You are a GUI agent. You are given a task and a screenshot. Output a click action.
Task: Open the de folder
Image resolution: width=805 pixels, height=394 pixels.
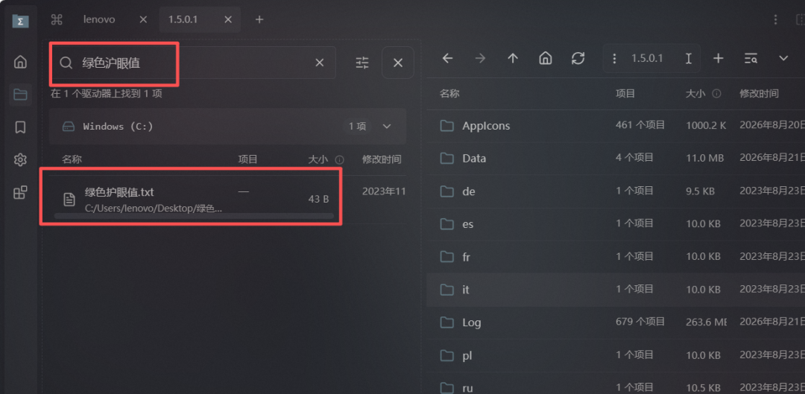[x=616, y=191]
